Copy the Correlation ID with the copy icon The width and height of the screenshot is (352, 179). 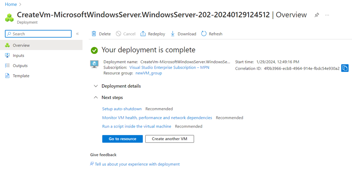(x=345, y=68)
